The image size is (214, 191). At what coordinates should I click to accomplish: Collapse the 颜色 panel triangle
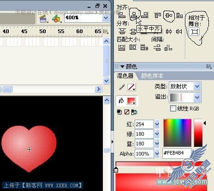pyautogui.click(x=122, y=67)
